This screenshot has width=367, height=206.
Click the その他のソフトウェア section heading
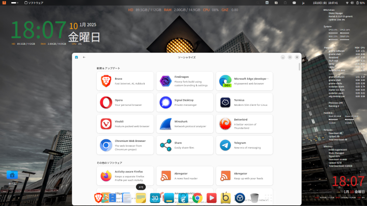(109, 163)
